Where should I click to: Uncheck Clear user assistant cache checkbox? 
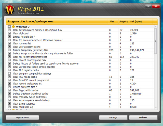[9, 47]
